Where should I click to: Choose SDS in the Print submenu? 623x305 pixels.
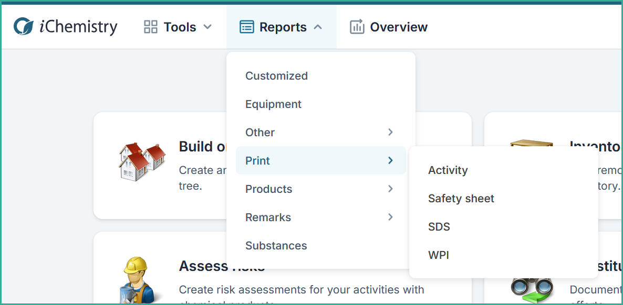[x=503, y=226]
